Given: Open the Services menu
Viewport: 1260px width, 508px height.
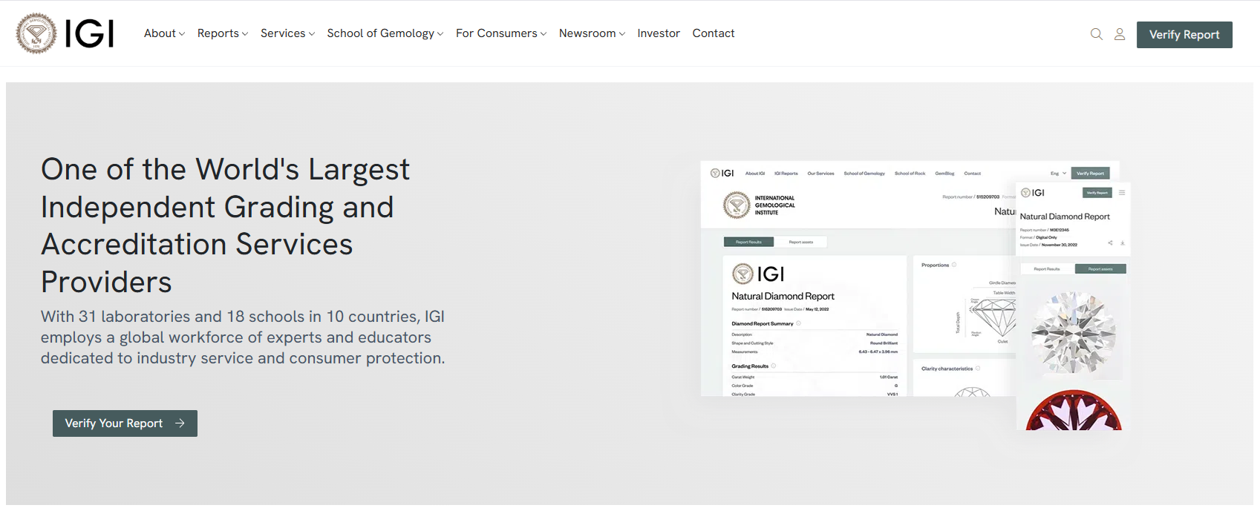Looking at the screenshot, I should tap(288, 33).
